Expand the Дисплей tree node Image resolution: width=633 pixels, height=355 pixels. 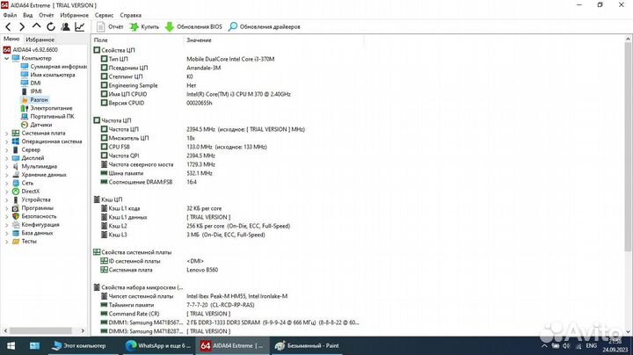[6, 158]
